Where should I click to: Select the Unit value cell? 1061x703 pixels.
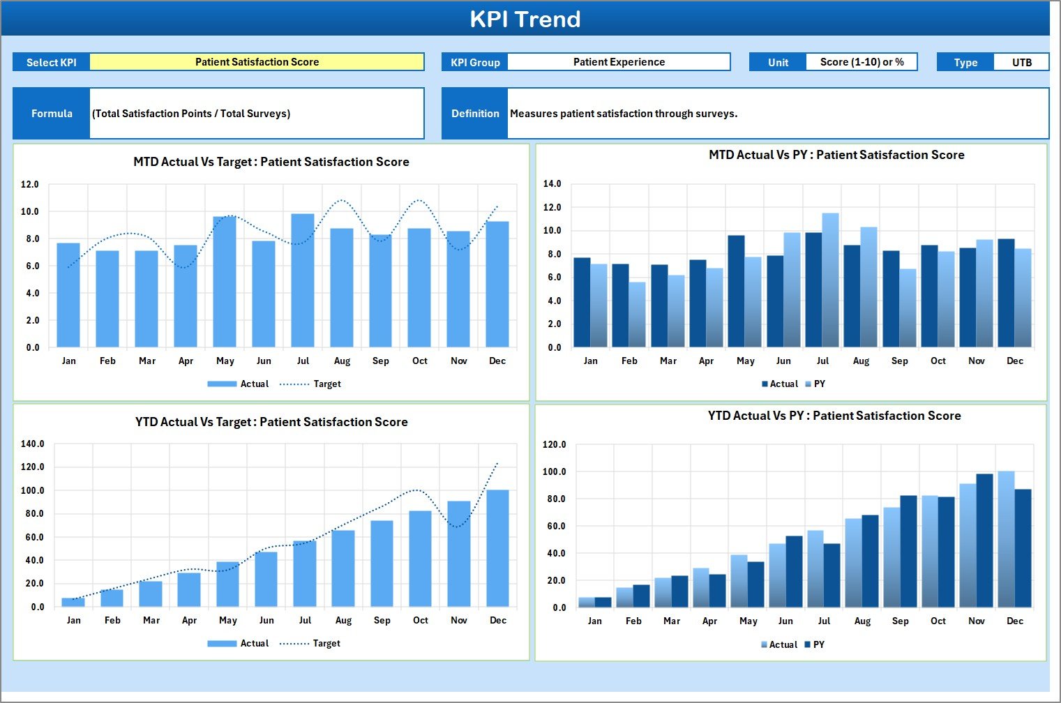(x=861, y=62)
